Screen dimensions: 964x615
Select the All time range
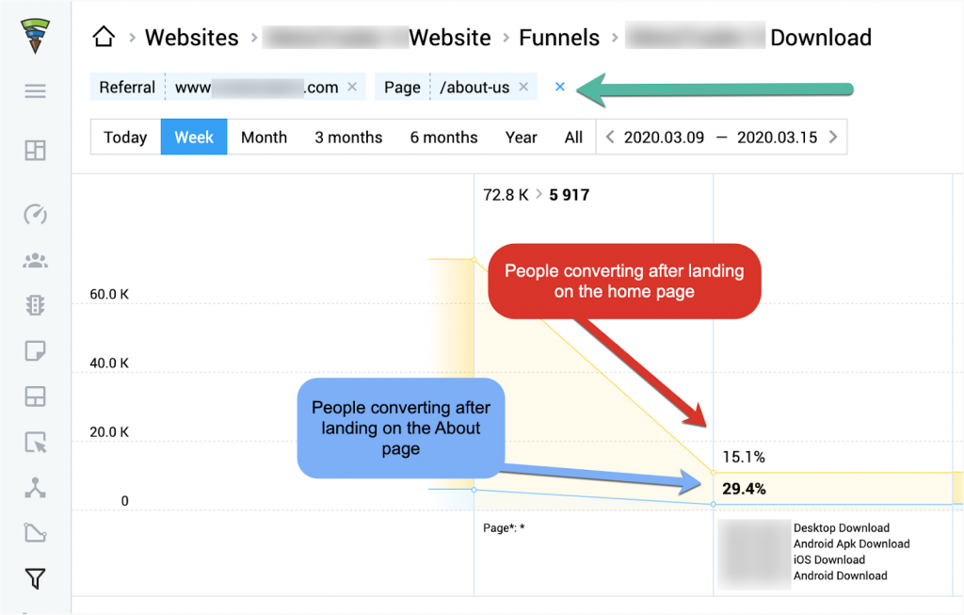coord(573,138)
